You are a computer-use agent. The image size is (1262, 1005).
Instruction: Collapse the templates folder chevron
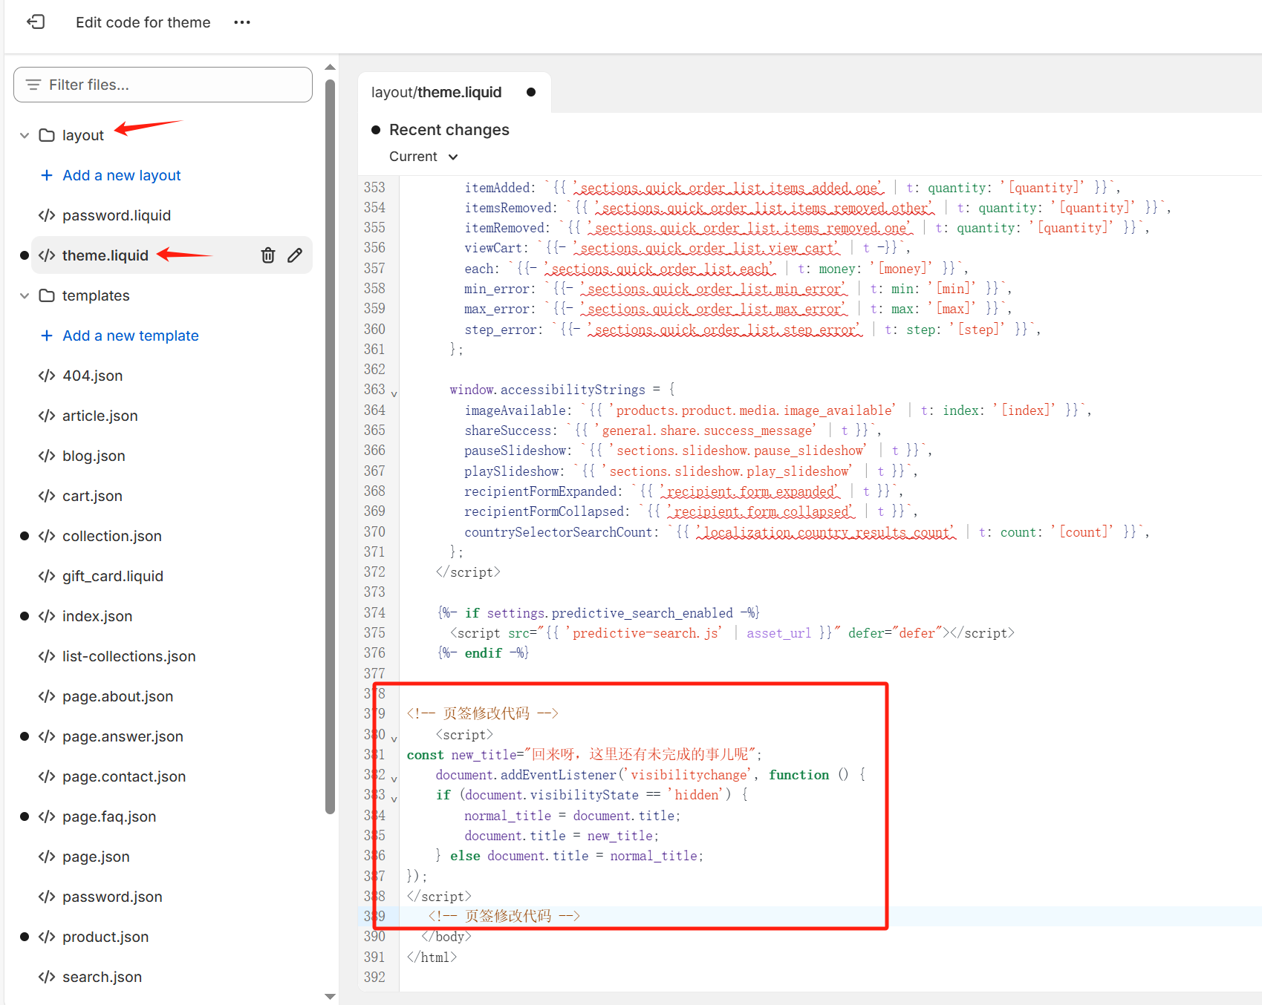25,295
